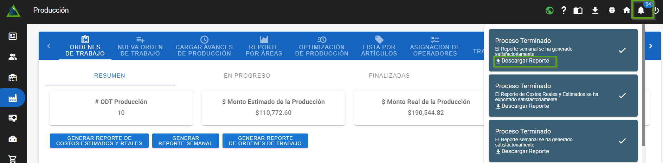Click Generar Reporte Semanal button
Image resolution: width=663 pixels, height=163 pixels.
click(185, 141)
